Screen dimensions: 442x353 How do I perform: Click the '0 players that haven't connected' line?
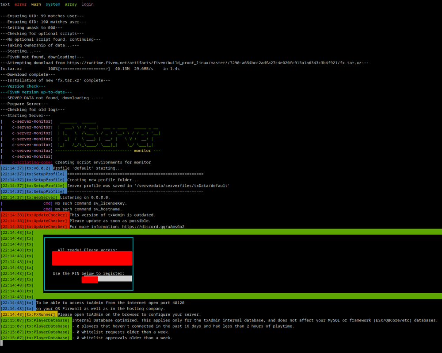[x=183, y=326]
